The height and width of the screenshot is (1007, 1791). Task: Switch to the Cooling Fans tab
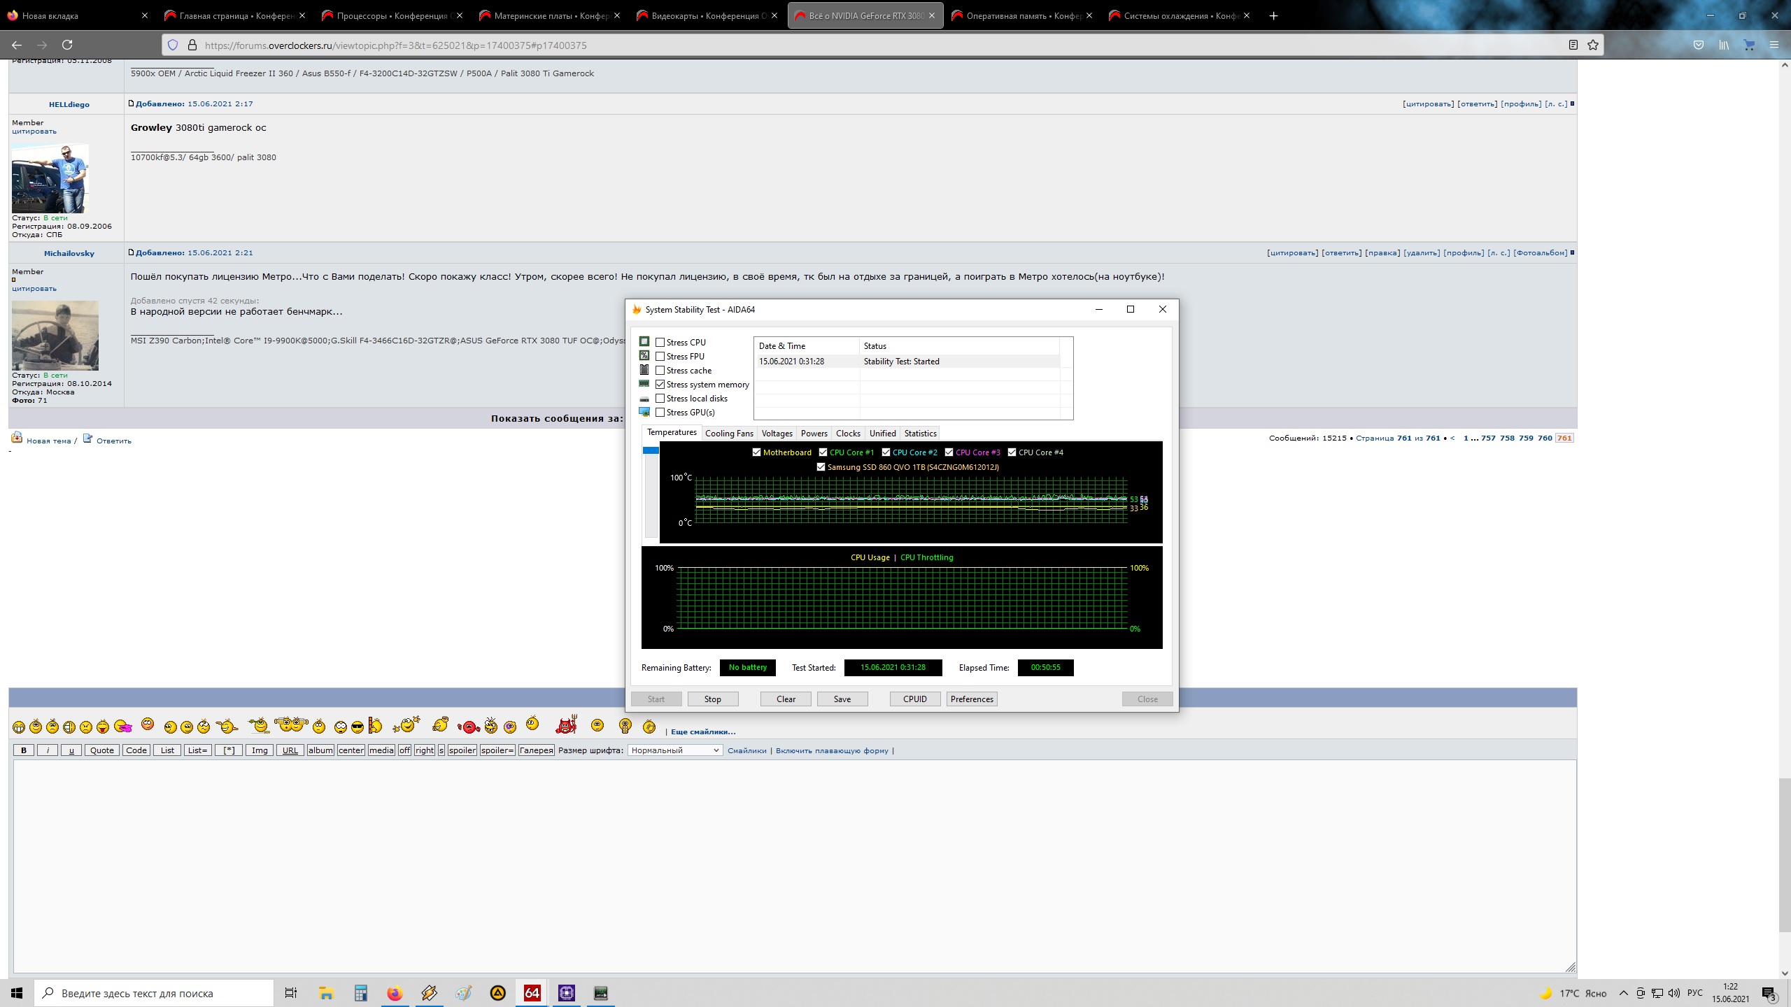729,434
